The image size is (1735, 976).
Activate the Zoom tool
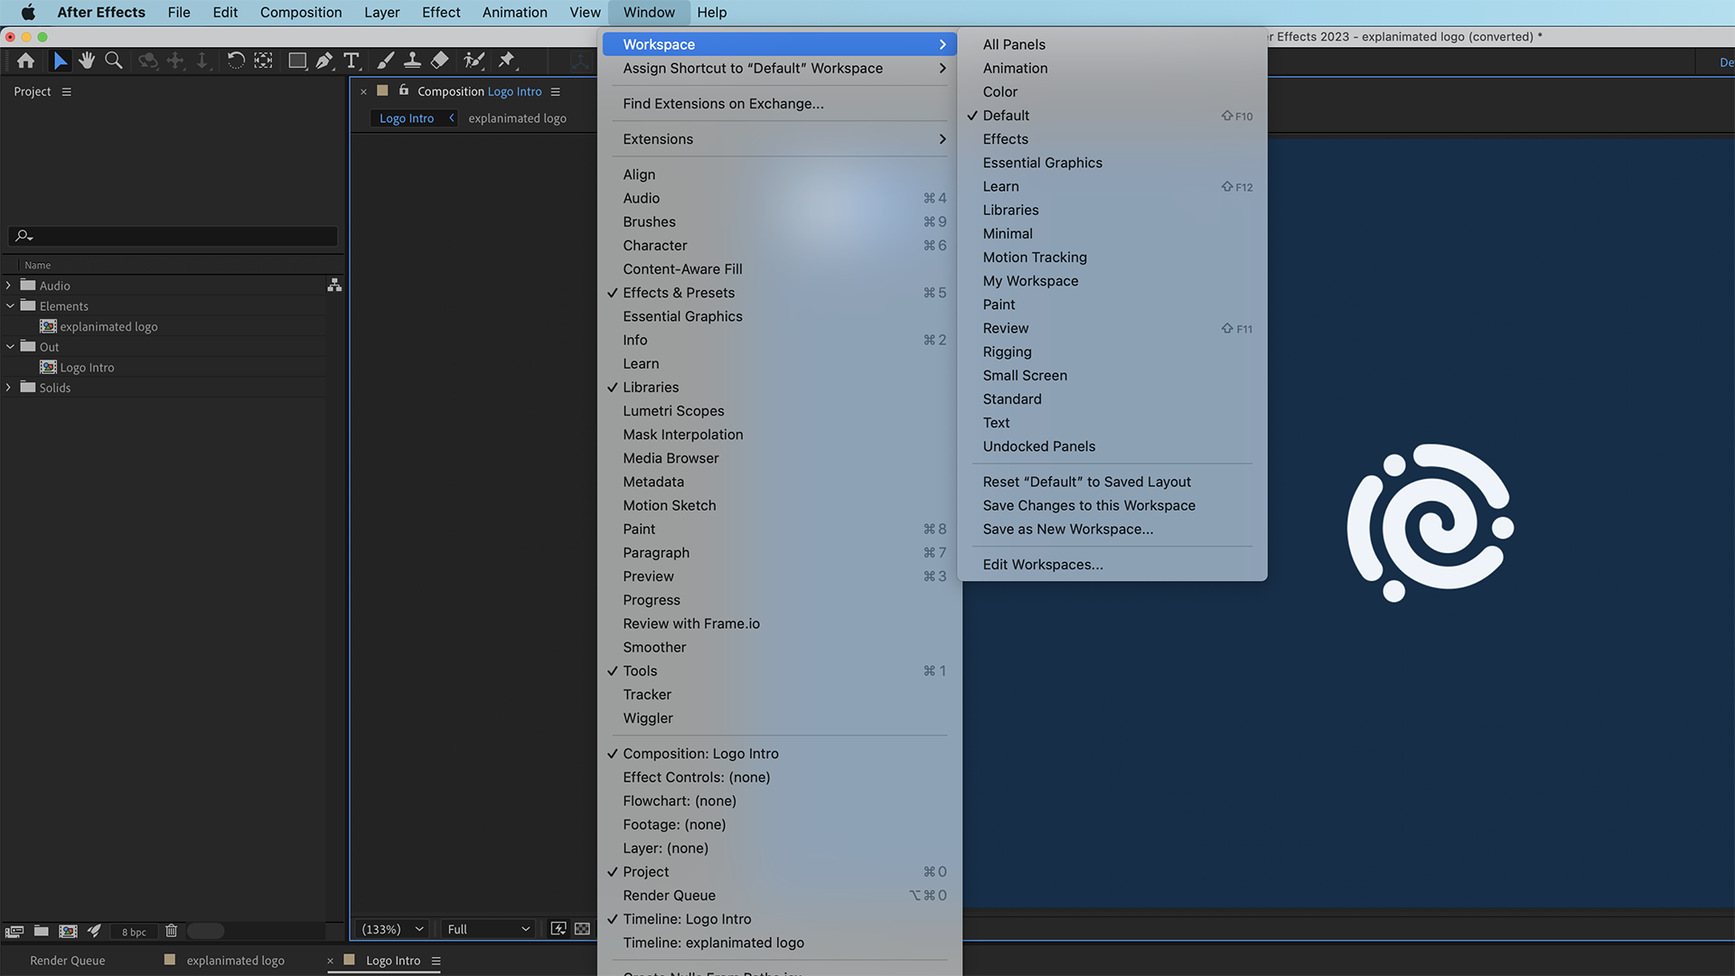tap(114, 61)
